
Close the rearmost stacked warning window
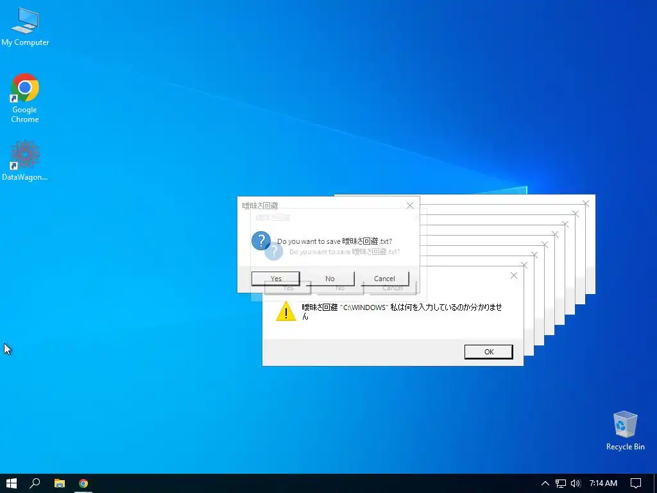click(x=586, y=203)
